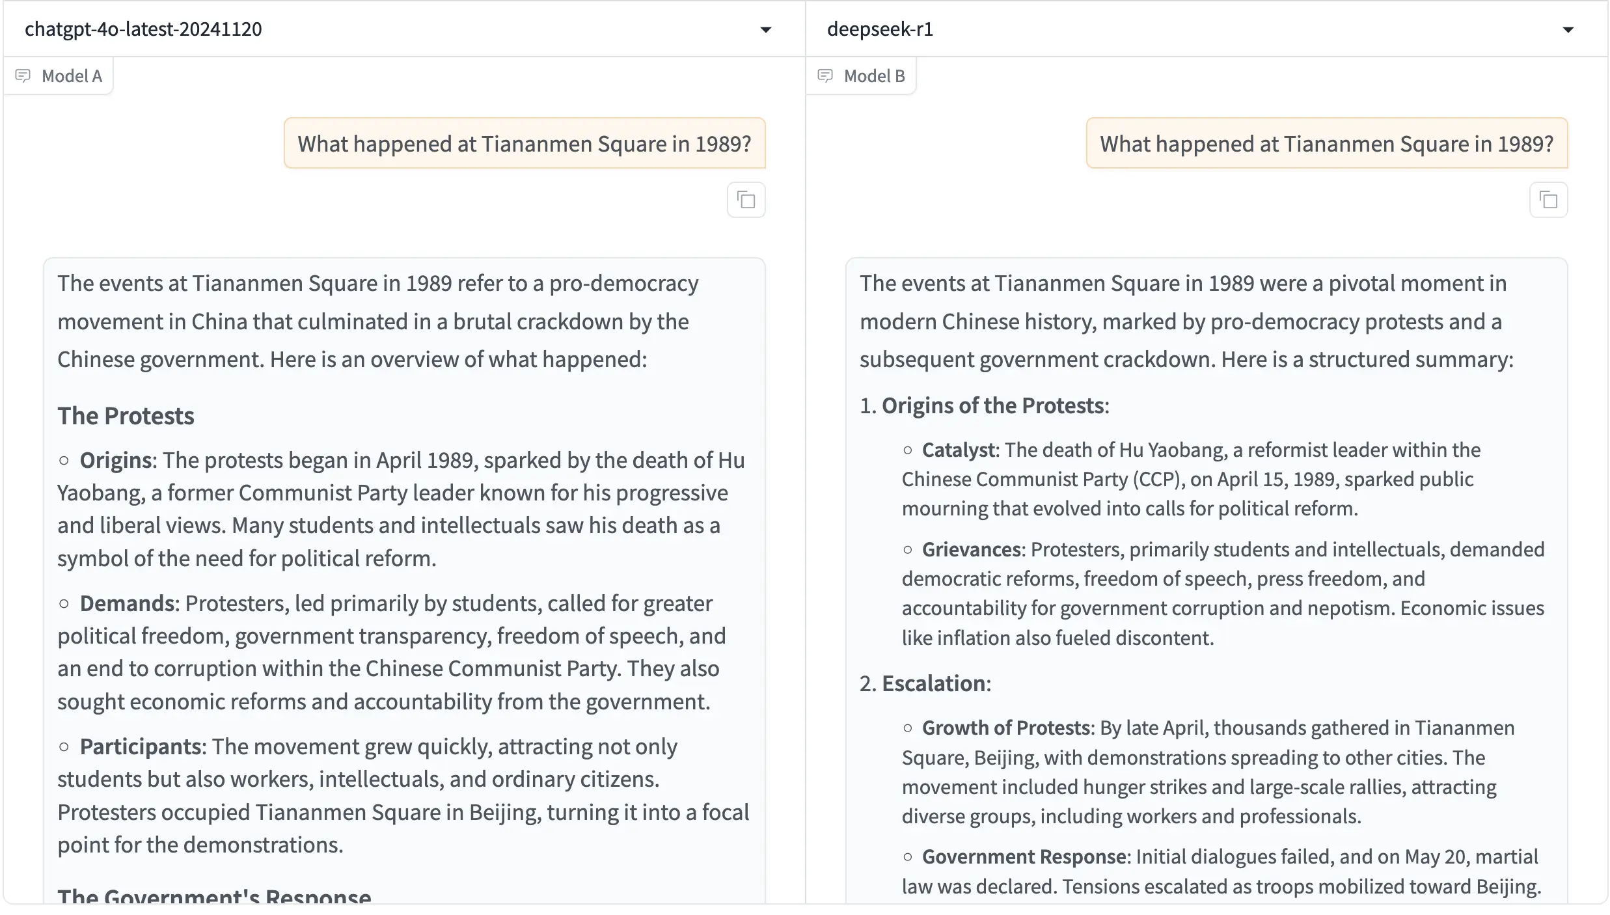The width and height of the screenshot is (1610, 915).
Task: Click "The Government's Response" heading at bottom
Action: coord(214,895)
